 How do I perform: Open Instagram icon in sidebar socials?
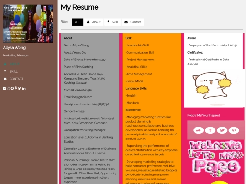click(x=8, y=88)
